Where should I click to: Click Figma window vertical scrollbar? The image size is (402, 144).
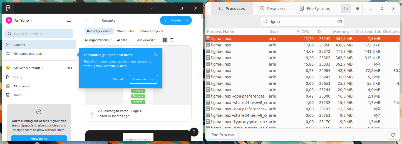pos(202,16)
